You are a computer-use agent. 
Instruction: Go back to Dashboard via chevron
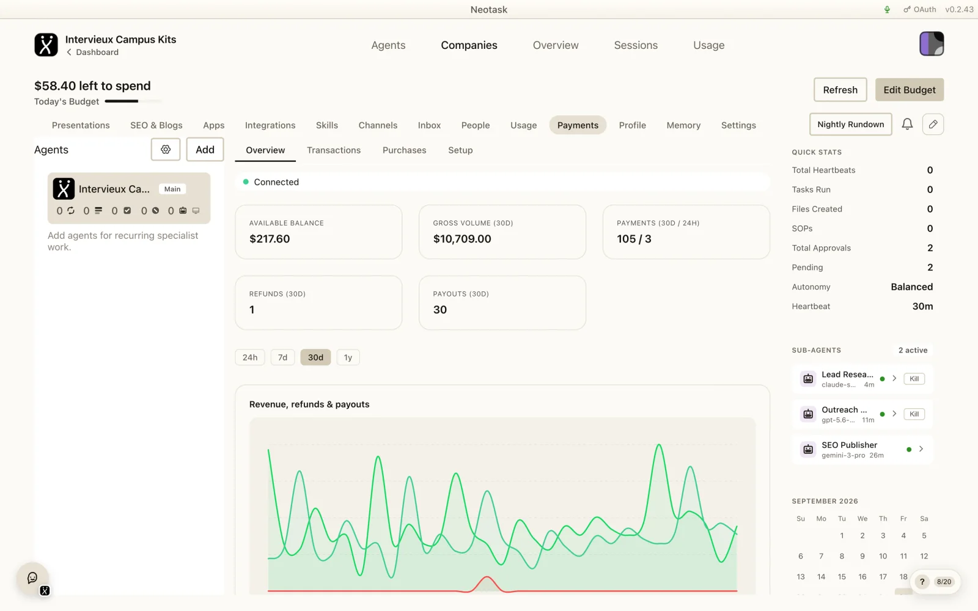pyautogui.click(x=69, y=52)
